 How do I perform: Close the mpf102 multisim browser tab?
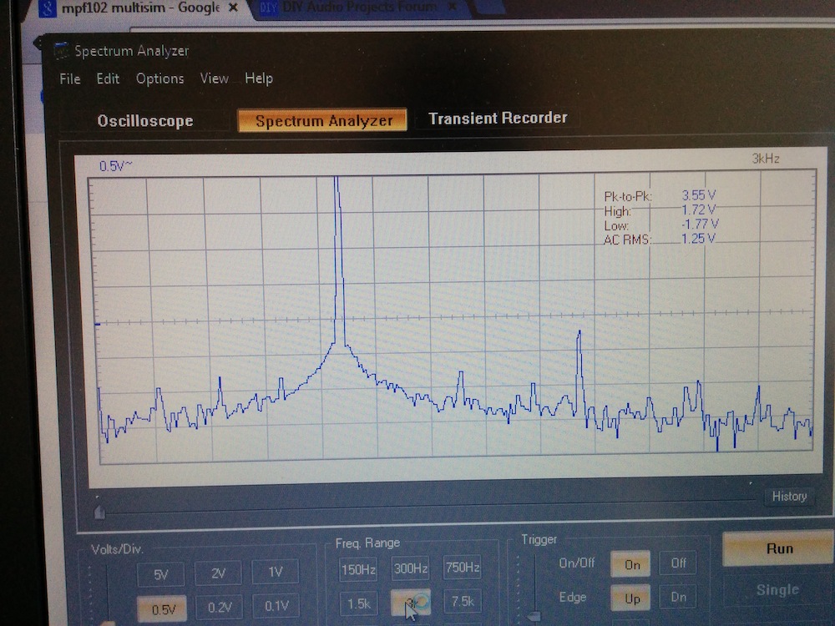233,8
